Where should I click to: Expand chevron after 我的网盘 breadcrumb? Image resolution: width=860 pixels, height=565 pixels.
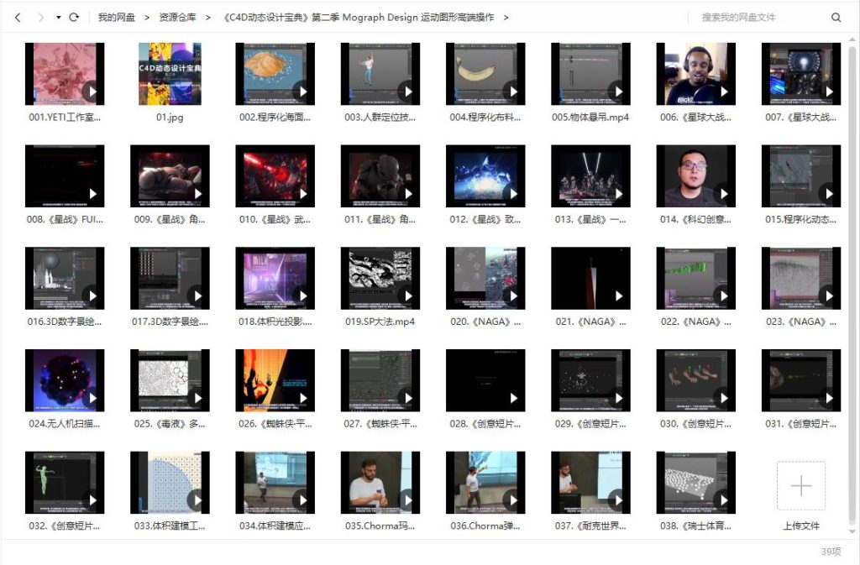coord(147,17)
